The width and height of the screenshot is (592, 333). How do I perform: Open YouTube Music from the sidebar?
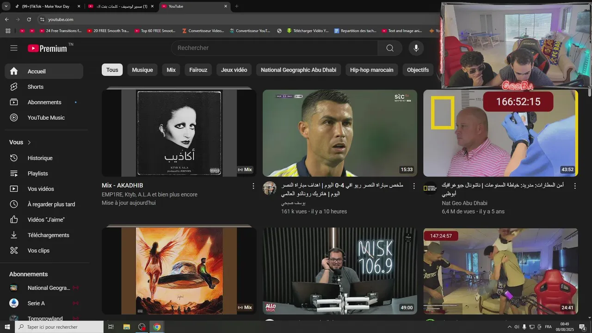[x=44, y=117]
